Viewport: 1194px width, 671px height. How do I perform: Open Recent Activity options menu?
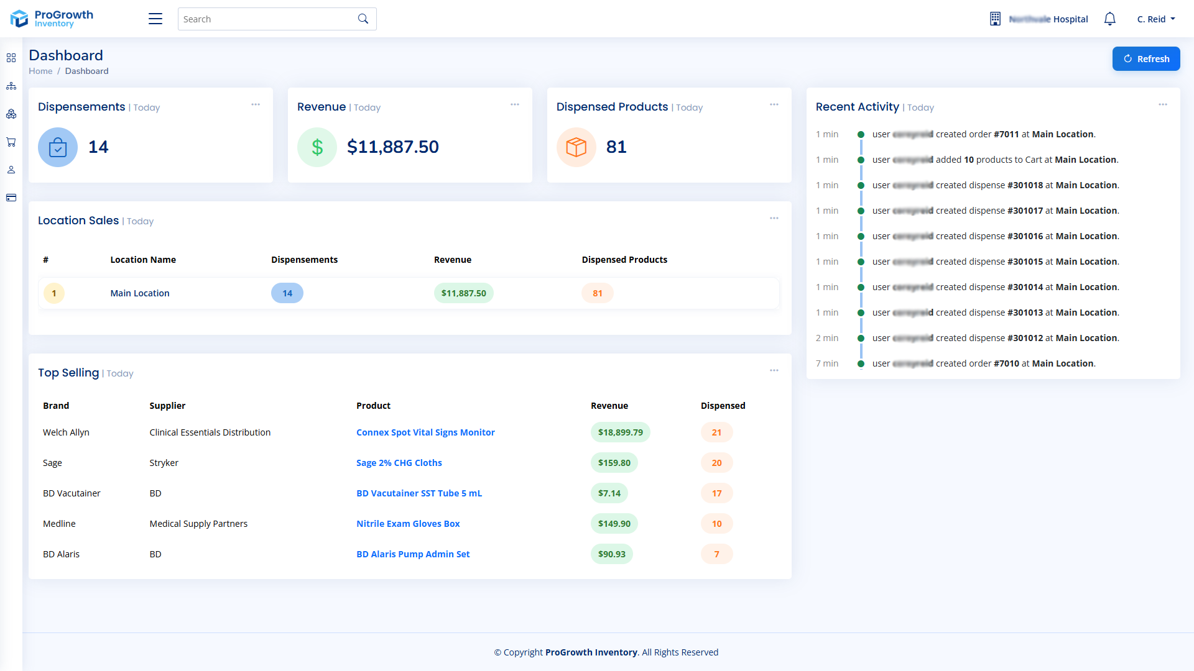coord(1163,104)
